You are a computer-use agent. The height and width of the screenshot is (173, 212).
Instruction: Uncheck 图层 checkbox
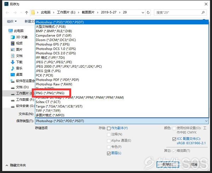[109, 153]
